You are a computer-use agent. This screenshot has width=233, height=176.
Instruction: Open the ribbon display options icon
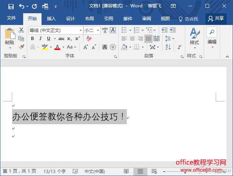[173, 6]
